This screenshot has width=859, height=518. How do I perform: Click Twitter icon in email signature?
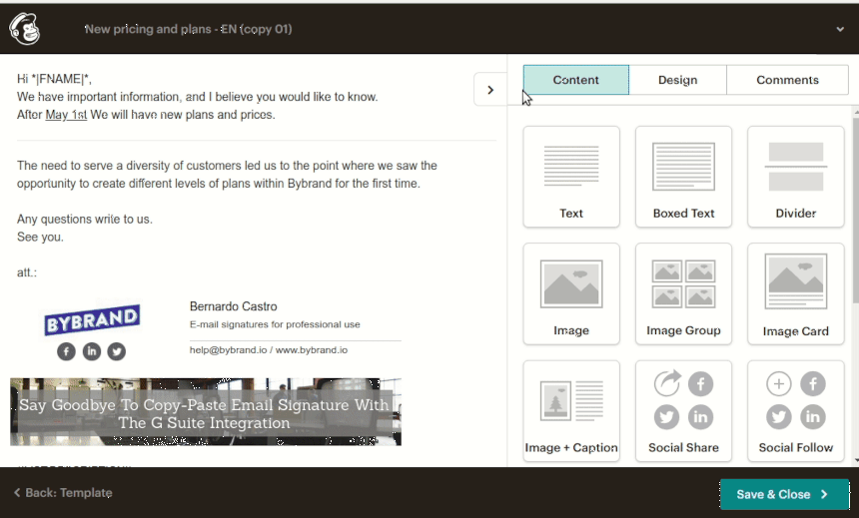tap(117, 351)
